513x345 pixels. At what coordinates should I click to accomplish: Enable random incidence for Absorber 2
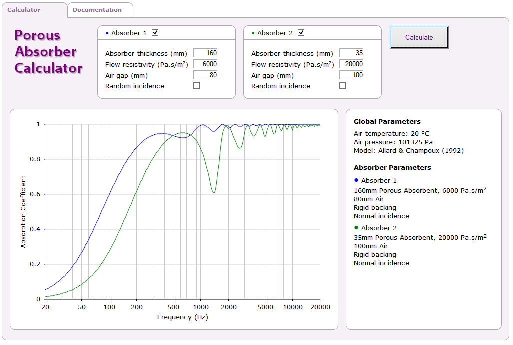pos(343,86)
